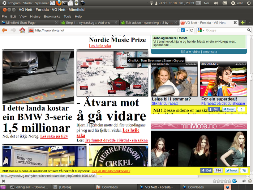253x190 pixels.
Task: Open the wireless network indicator
Action: pyautogui.click(x=151, y=3)
